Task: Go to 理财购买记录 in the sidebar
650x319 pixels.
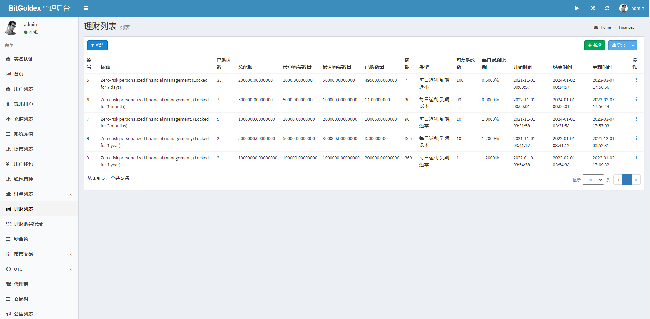Action: (x=28, y=224)
